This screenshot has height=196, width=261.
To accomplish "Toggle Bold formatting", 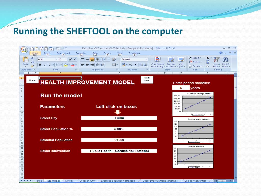I will pos(40,65).
